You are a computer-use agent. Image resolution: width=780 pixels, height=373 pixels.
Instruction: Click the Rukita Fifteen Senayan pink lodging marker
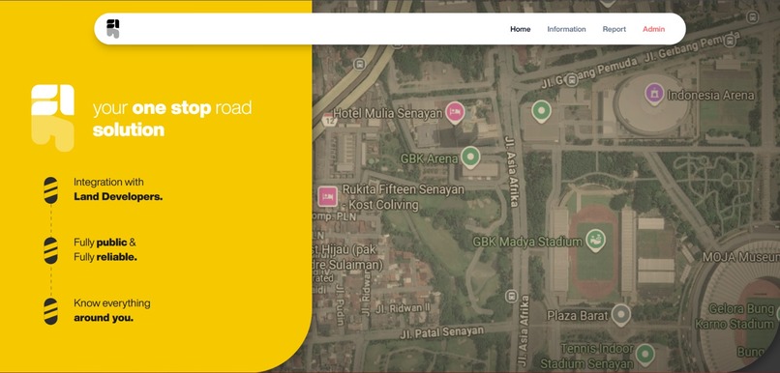[x=328, y=196]
